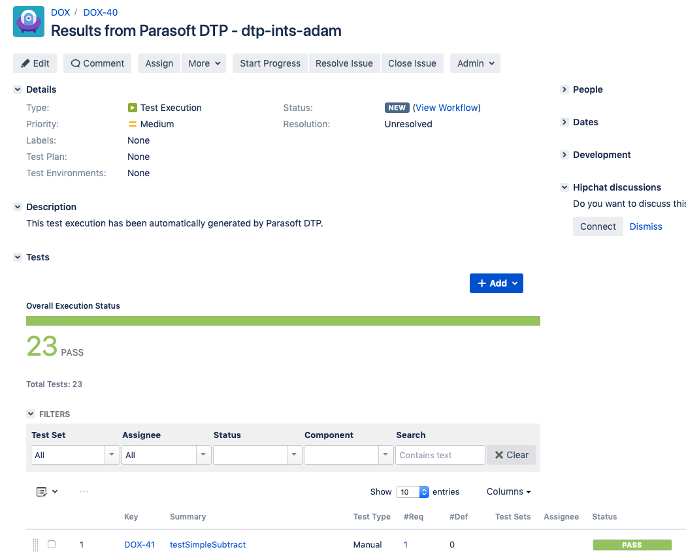Expand the Dates section
This screenshot has width=686, height=558.
[564, 122]
